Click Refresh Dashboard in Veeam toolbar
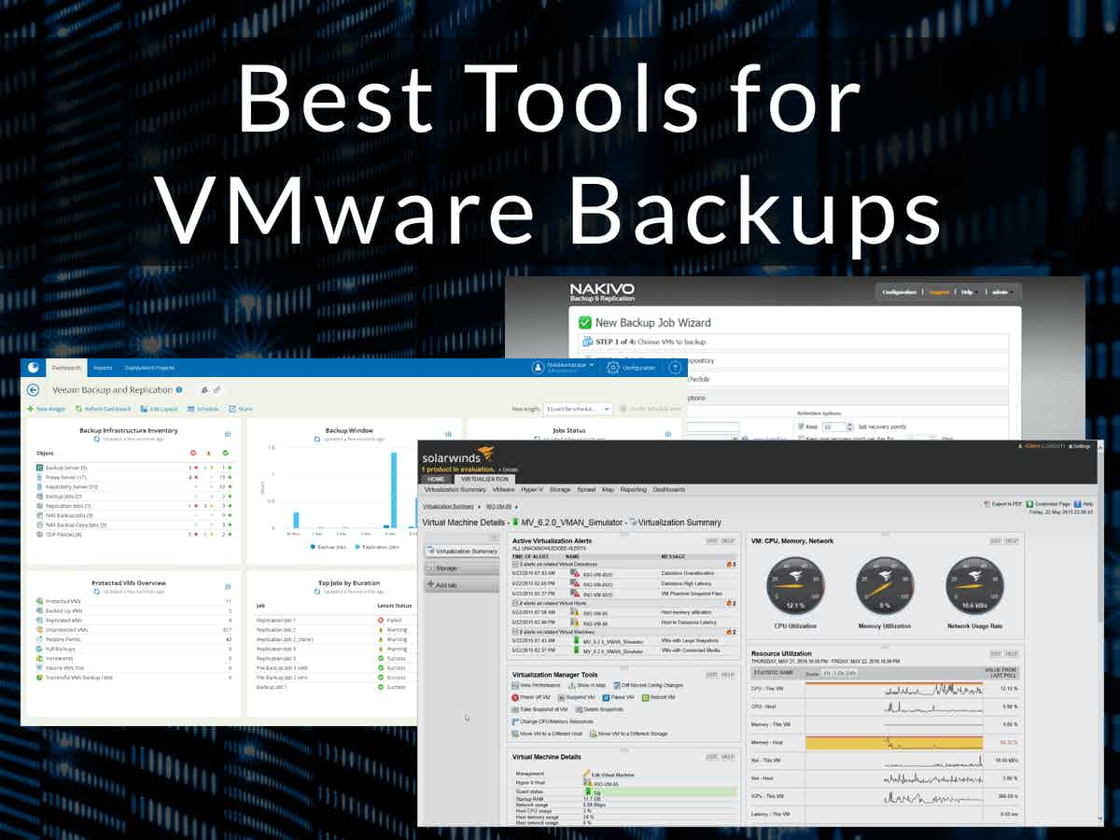This screenshot has width=1120, height=840. [101, 409]
